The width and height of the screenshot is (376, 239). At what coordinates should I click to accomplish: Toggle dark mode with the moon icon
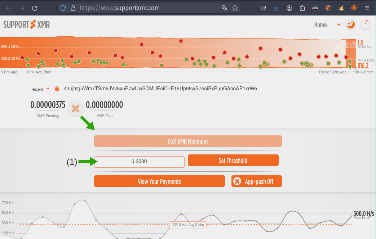point(350,24)
